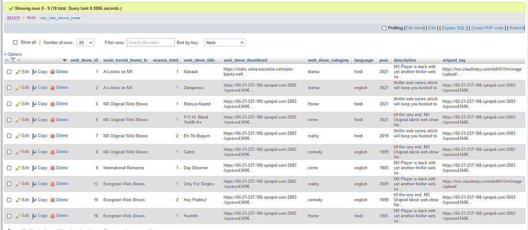This screenshot has width=528, height=230.
Task: Select the Day Dreamer row checkbox
Action: [x=9, y=168]
